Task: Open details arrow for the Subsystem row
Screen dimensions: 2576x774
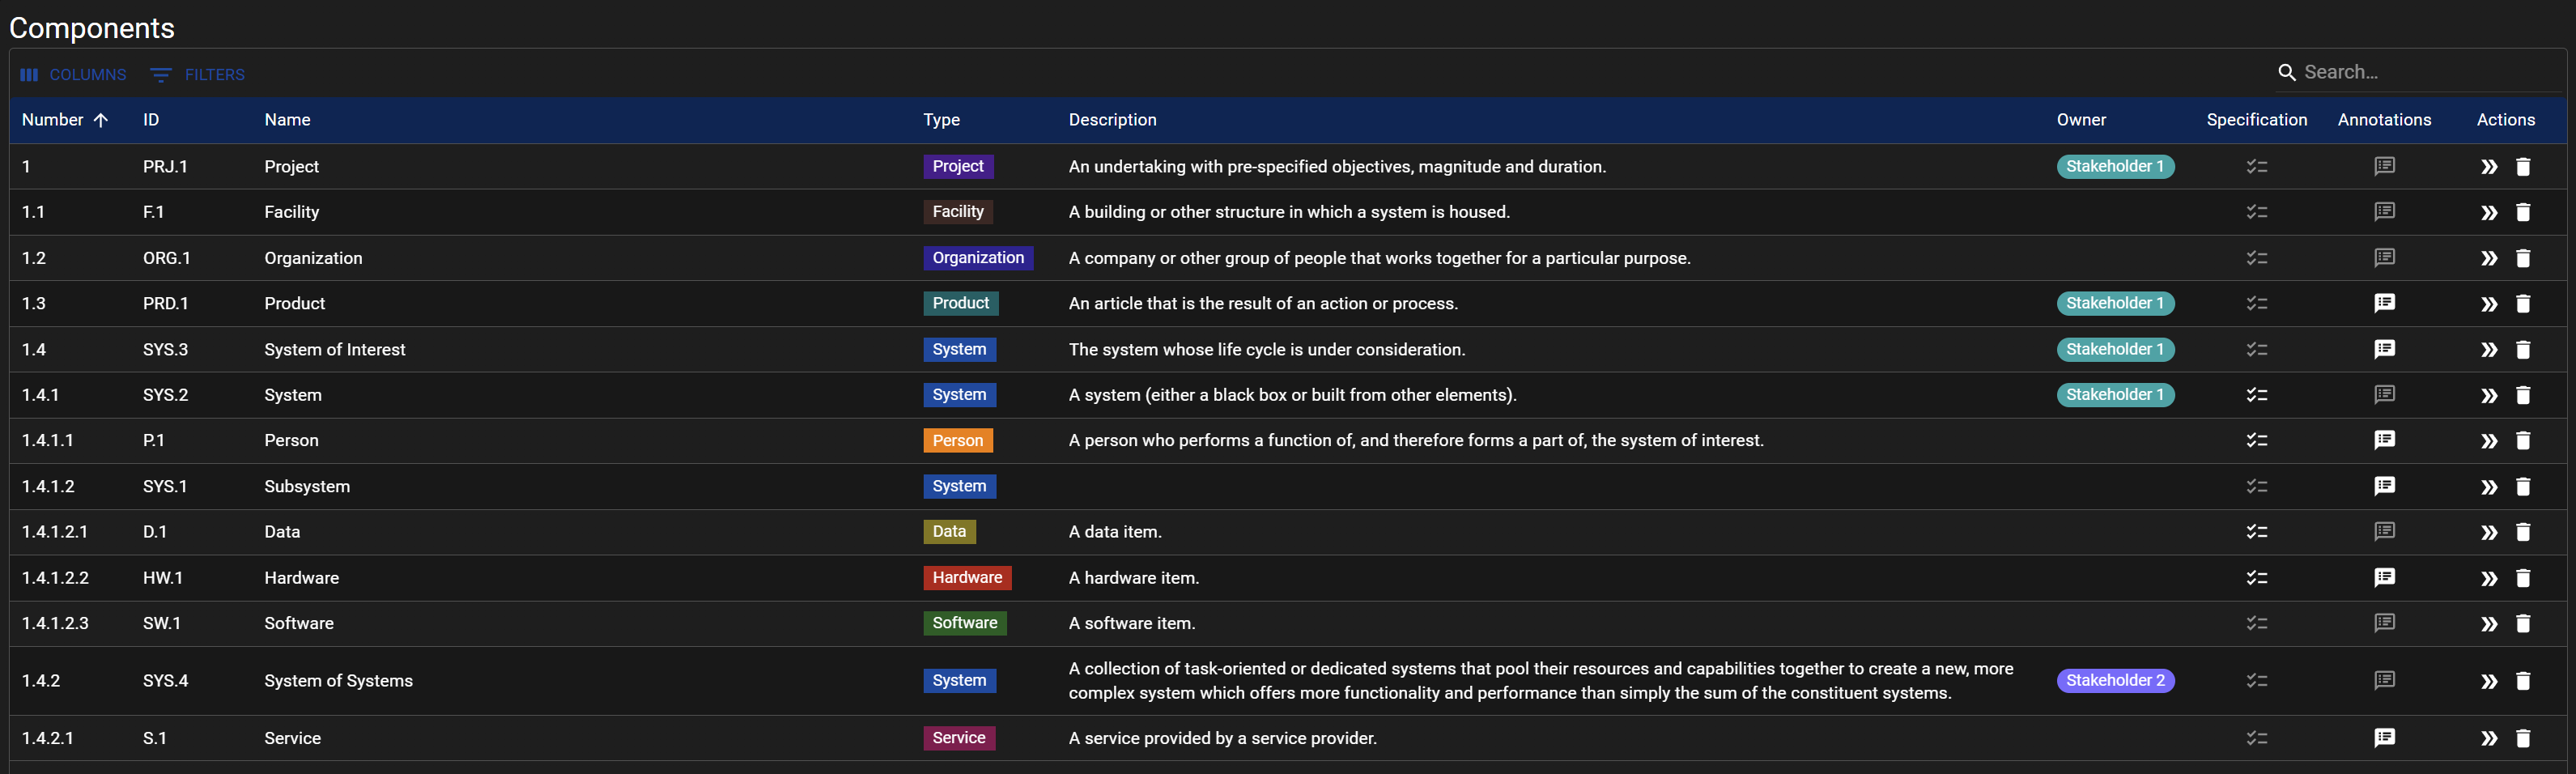Action: (2488, 487)
